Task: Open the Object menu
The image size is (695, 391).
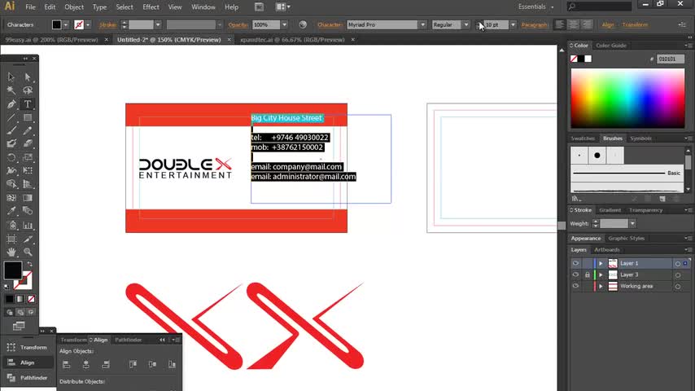Action: click(x=74, y=7)
